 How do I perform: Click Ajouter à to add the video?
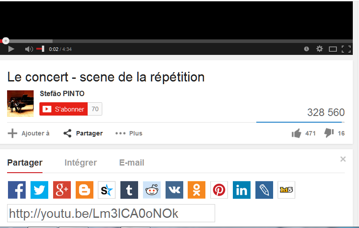pyautogui.click(x=29, y=133)
